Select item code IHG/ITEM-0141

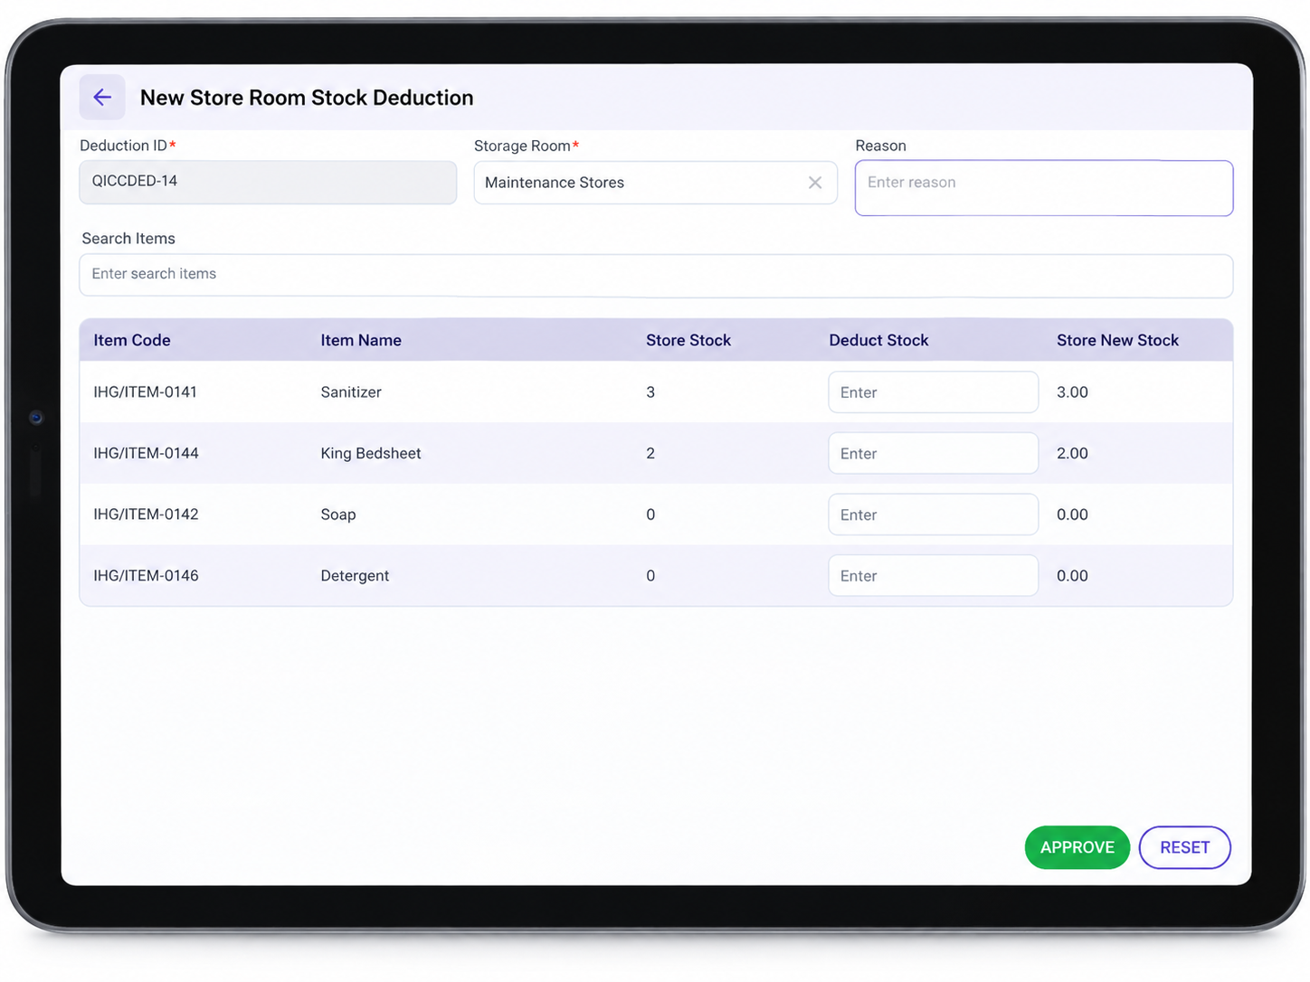(x=145, y=392)
